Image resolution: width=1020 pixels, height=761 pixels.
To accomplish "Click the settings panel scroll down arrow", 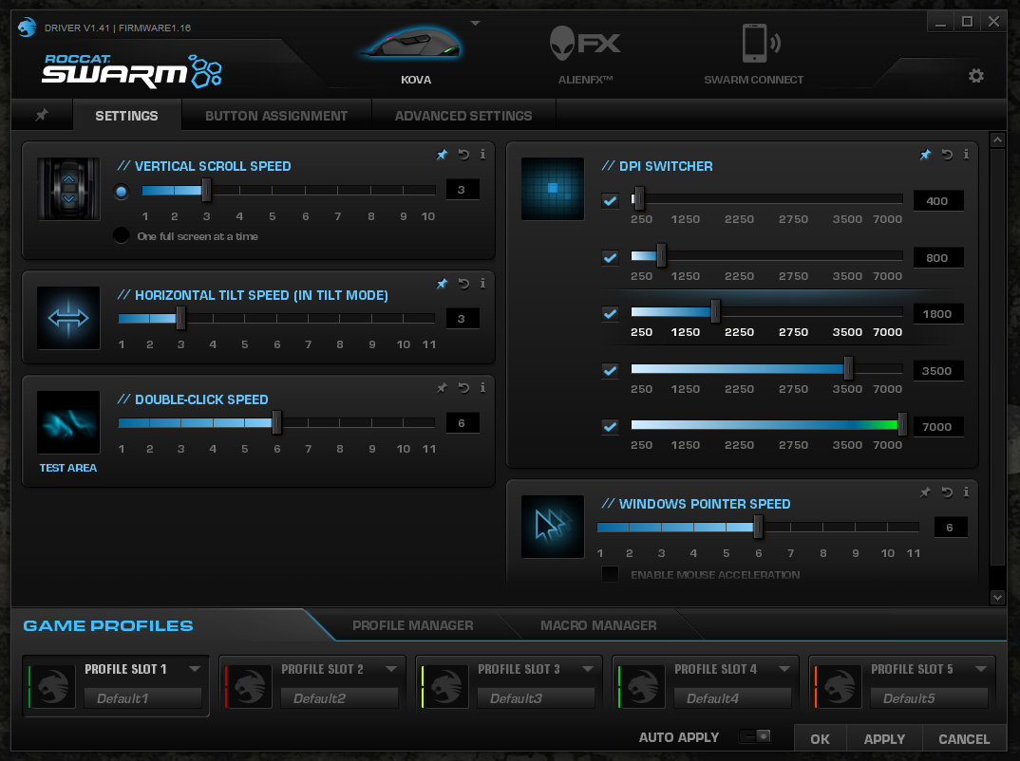I will click(x=997, y=597).
